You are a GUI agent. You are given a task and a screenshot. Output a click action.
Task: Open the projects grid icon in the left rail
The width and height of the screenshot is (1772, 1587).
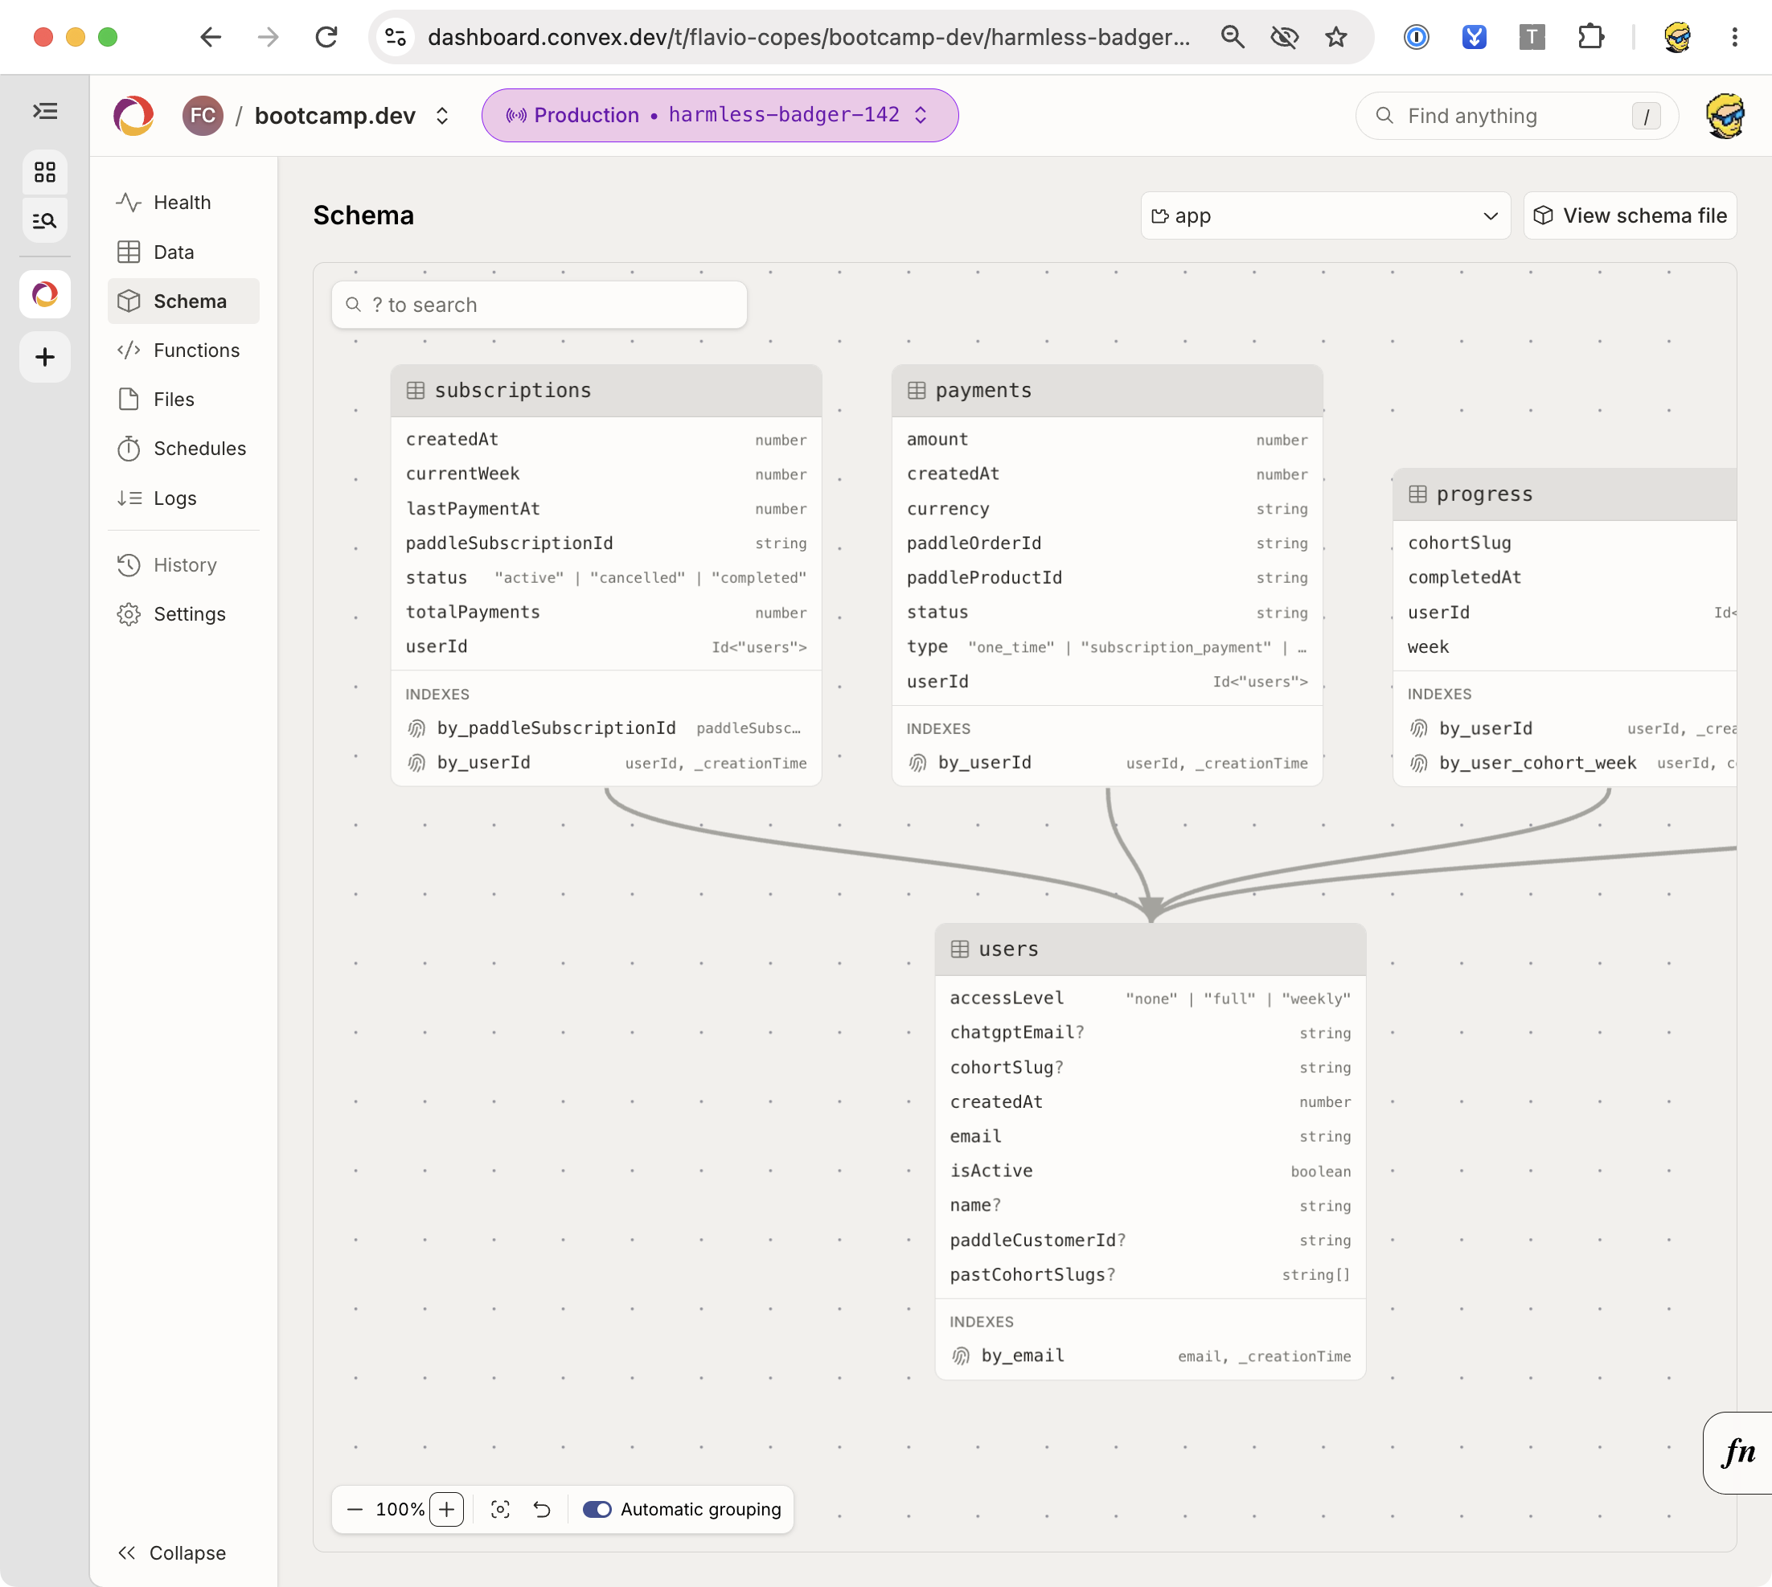coord(45,172)
